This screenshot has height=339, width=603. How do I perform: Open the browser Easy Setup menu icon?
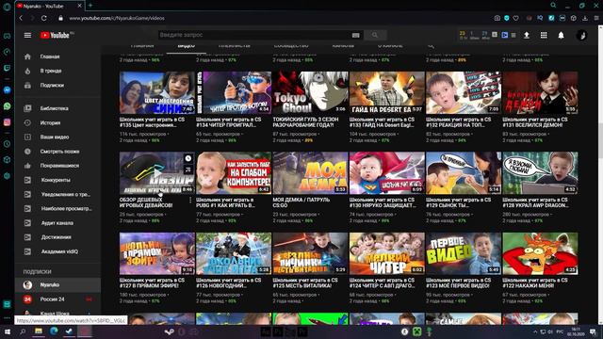[596, 18]
